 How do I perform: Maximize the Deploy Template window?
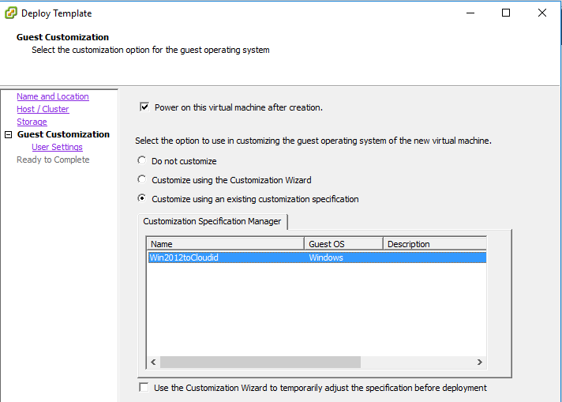click(x=506, y=13)
